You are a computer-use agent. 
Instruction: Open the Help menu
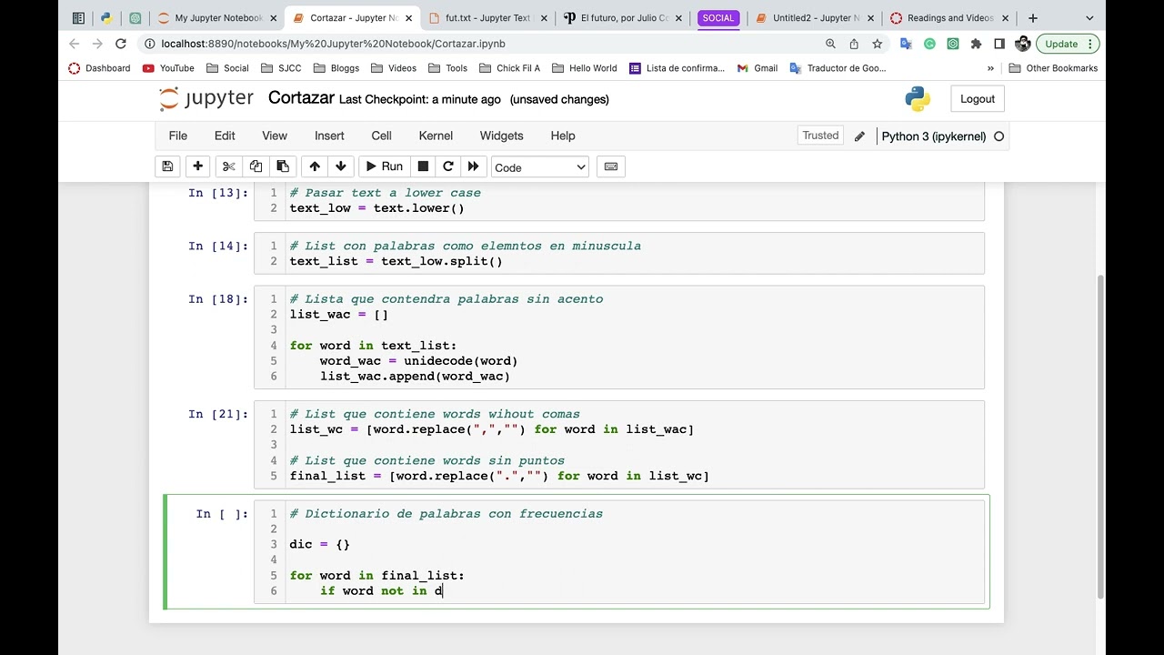563,136
